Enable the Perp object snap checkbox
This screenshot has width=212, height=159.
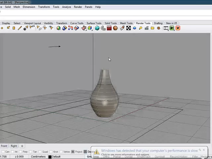pos(21,152)
